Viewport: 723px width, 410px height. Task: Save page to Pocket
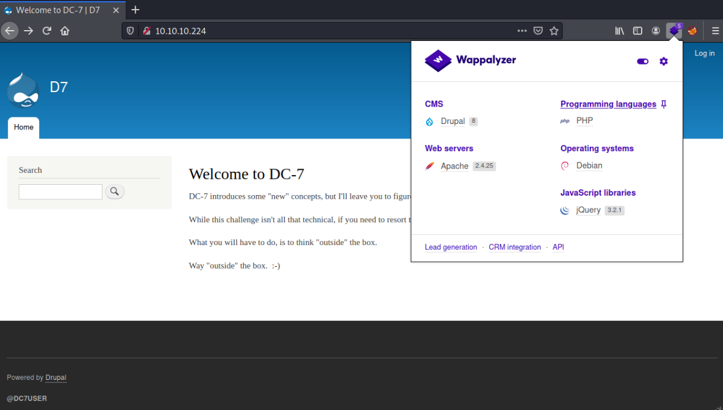coord(538,31)
